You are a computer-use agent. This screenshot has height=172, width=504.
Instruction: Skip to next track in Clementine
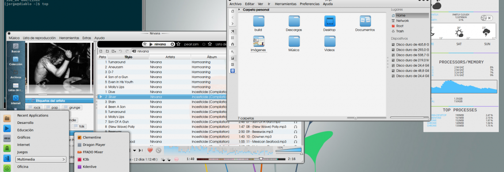coord(141,150)
